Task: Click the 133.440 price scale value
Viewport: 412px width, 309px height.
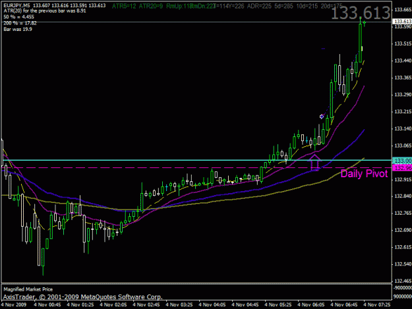Action: click(x=403, y=61)
